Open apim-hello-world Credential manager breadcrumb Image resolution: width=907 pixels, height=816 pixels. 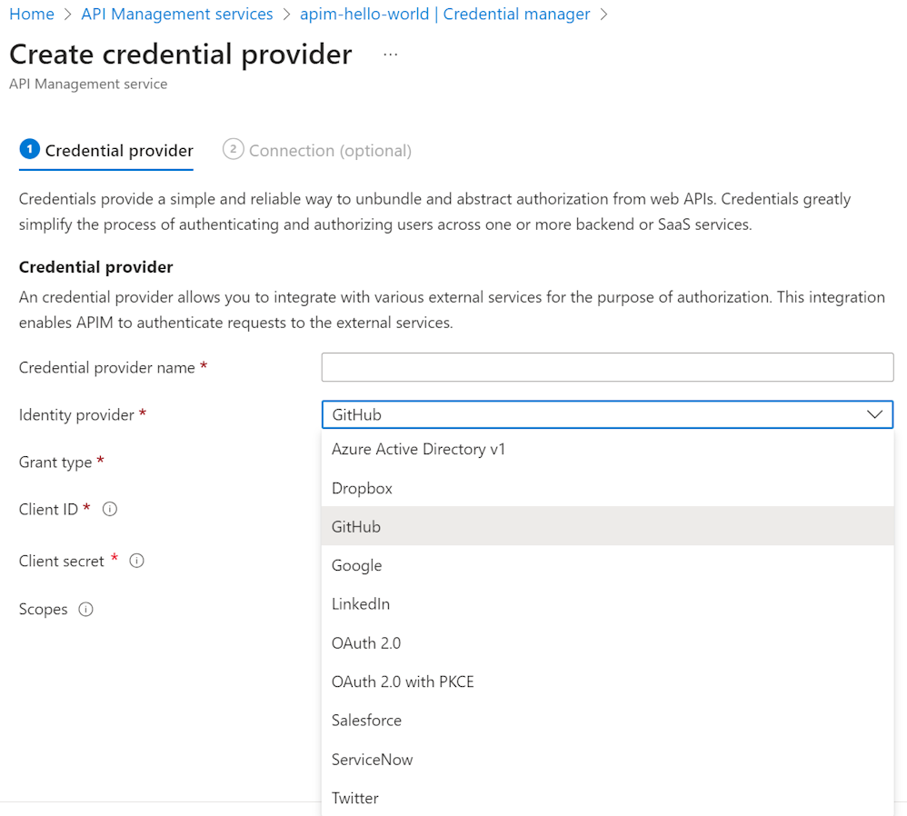[444, 14]
